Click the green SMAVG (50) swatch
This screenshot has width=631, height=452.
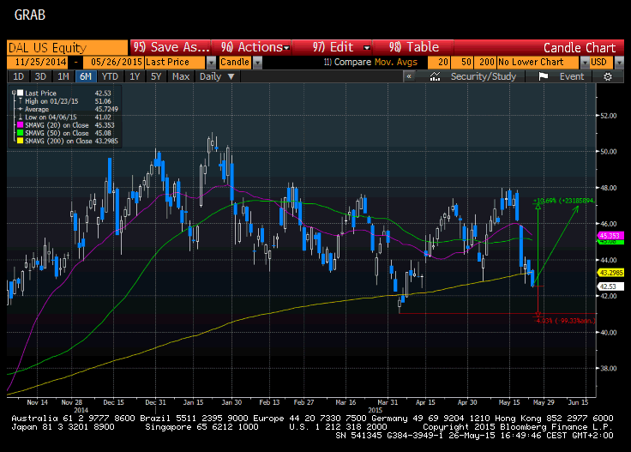coord(20,133)
